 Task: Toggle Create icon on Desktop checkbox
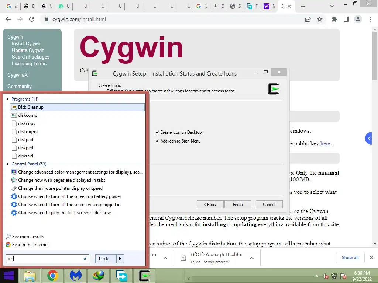pos(157,132)
